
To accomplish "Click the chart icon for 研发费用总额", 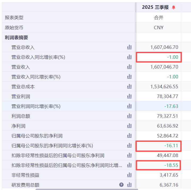I will [x=129, y=185].
